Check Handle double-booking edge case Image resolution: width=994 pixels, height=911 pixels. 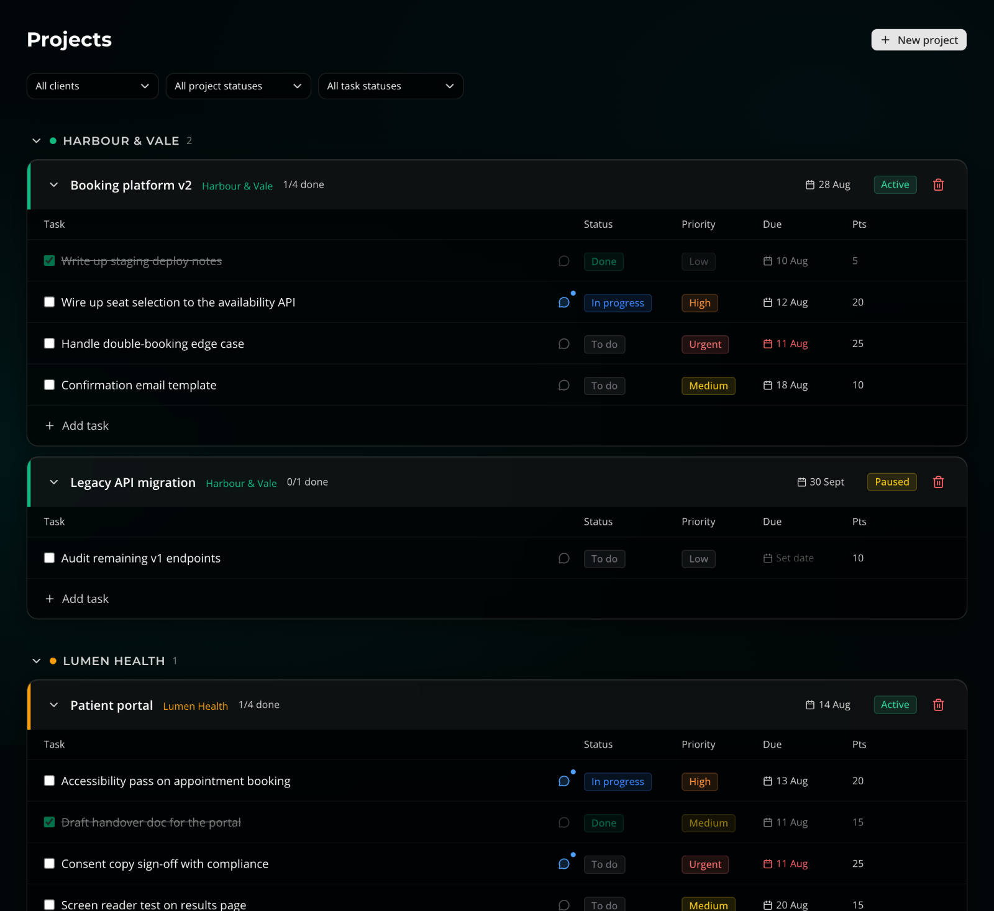pyautogui.click(x=49, y=343)
